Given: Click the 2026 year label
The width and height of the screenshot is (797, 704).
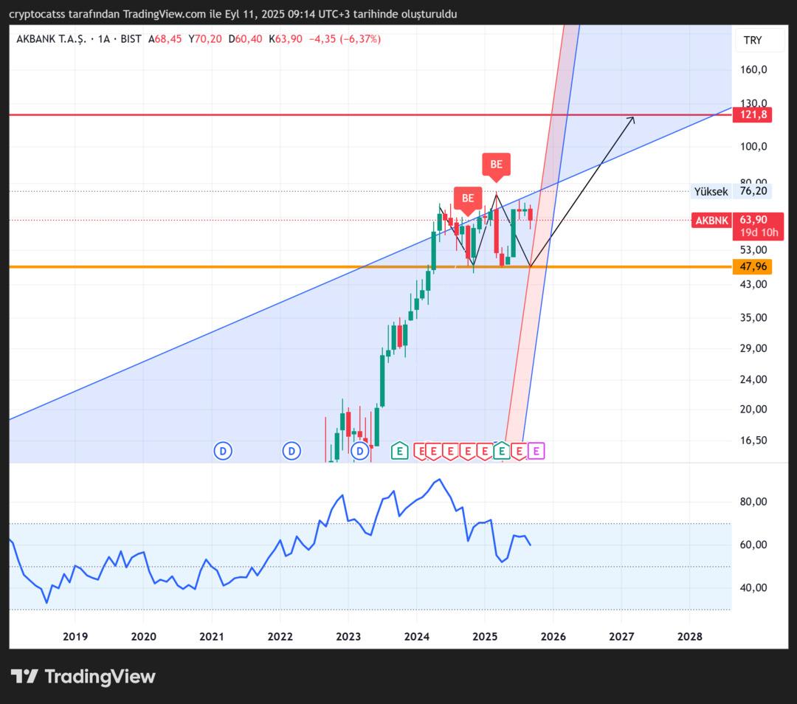Looking at the screenshot, I should click(553, 636).
